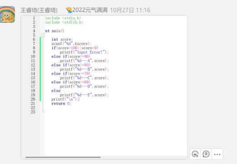The width and height of the screenshot is (237, 164).
Task: Click line number 23 in the gutter
Action: pyautogui.click(x=33, y=112)
